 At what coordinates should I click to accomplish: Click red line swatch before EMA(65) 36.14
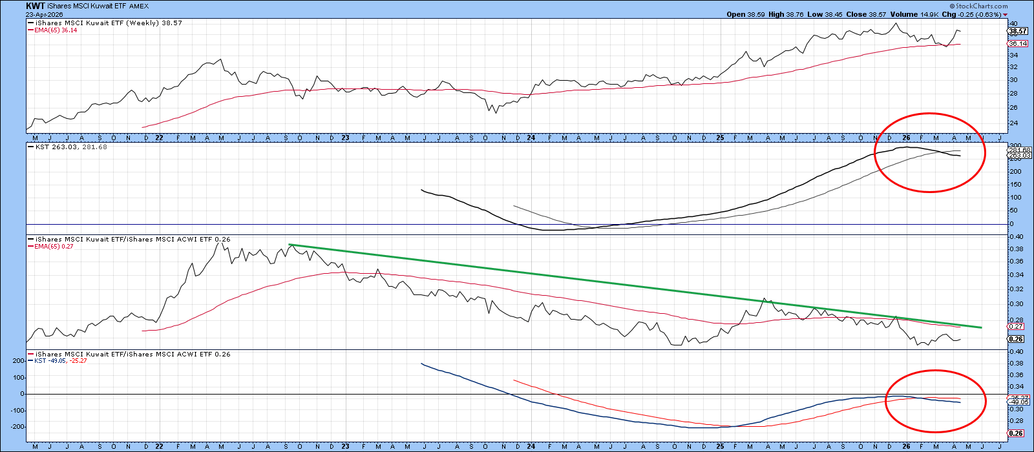click(x=32, y=30)
